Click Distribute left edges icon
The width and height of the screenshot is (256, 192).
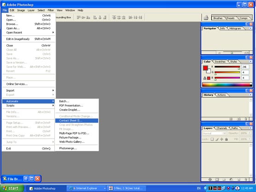click(x=130, y=17)
